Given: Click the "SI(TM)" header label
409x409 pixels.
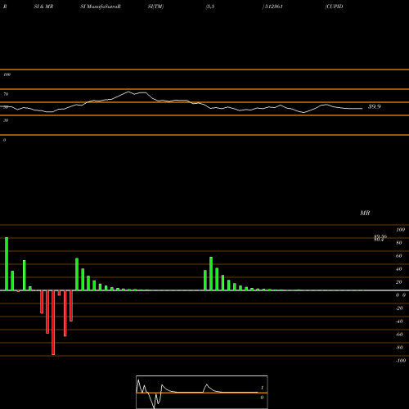Looking at the screenshot, I should pyautogui.click(x=155, y=7).
